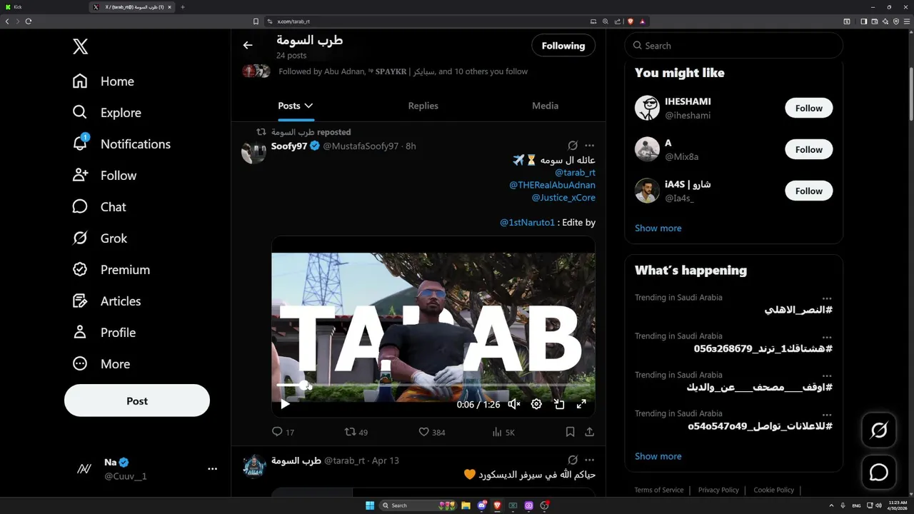Switch to the Media tab

[545, 106]
